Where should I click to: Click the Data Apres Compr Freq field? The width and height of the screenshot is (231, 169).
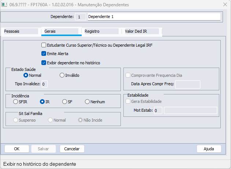coord(188,84)
